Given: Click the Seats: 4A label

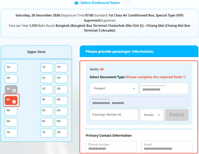Looking at the screenshot, I should pyautogui.click(x=97, y=69).
